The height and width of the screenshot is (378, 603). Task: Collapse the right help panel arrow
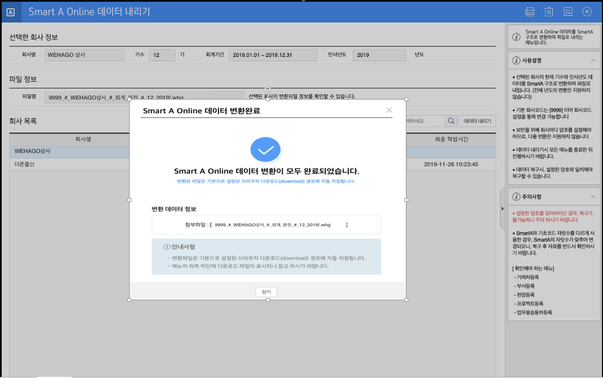(502, 209)
